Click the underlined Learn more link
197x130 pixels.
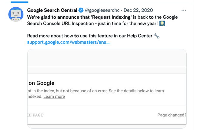click(x=54, y=97)
